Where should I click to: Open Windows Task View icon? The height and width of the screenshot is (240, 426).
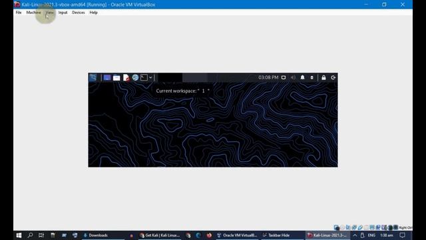point(41,235)
